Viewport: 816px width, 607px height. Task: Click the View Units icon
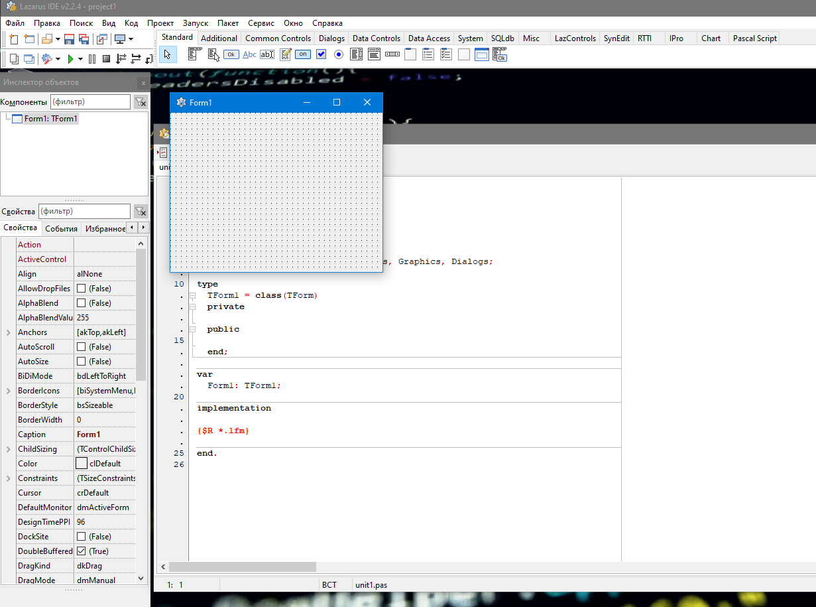[x=13, y=59]
